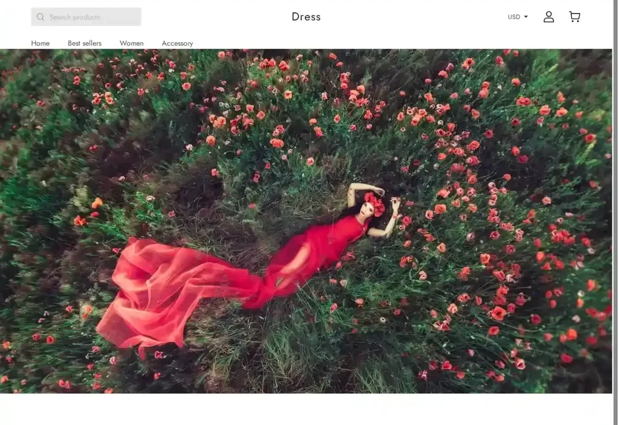Click the red flower crown on woman's head
The image size is (619, 425).
tap(375, 203)
